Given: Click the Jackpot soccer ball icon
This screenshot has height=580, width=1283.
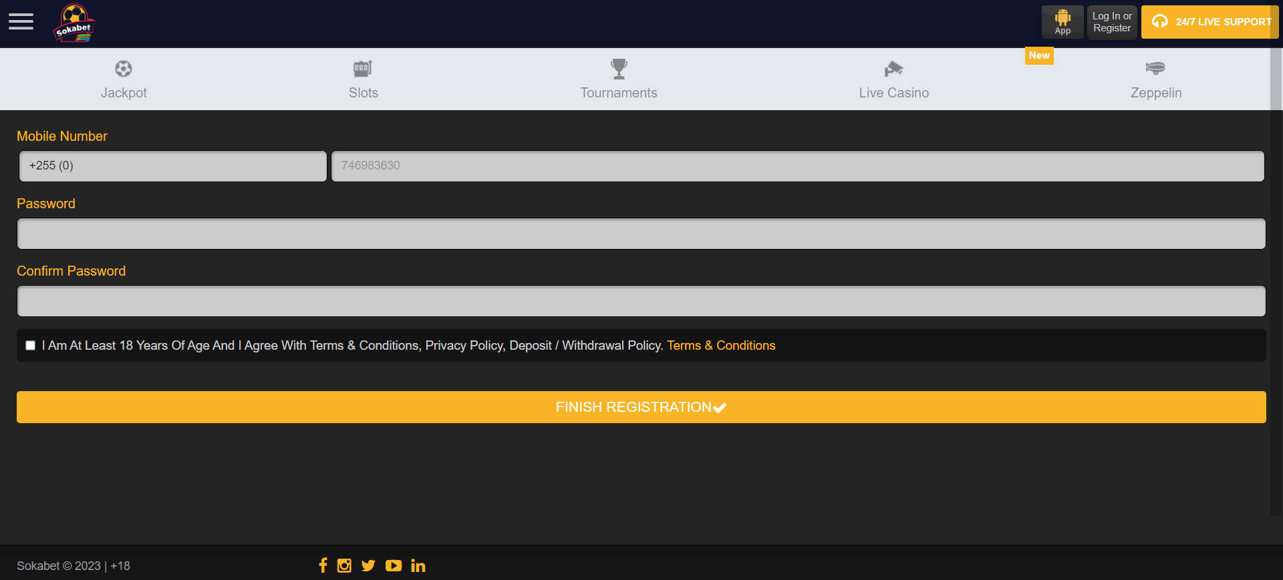Looking at the screenshot, I should pyautogui.click(x=124, y=69).
